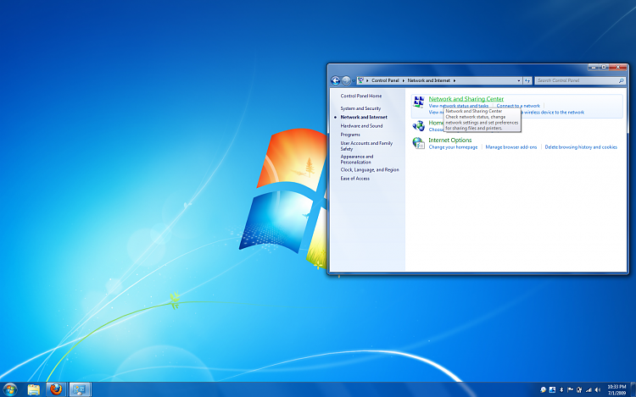Click the Forward arrow navigation button

(x=346, y=80)
